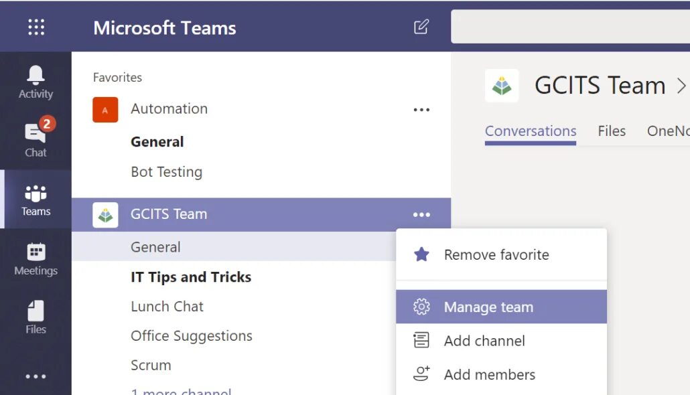
Task: Open the app launcher waffle grid
Action: tap(36, 27)
